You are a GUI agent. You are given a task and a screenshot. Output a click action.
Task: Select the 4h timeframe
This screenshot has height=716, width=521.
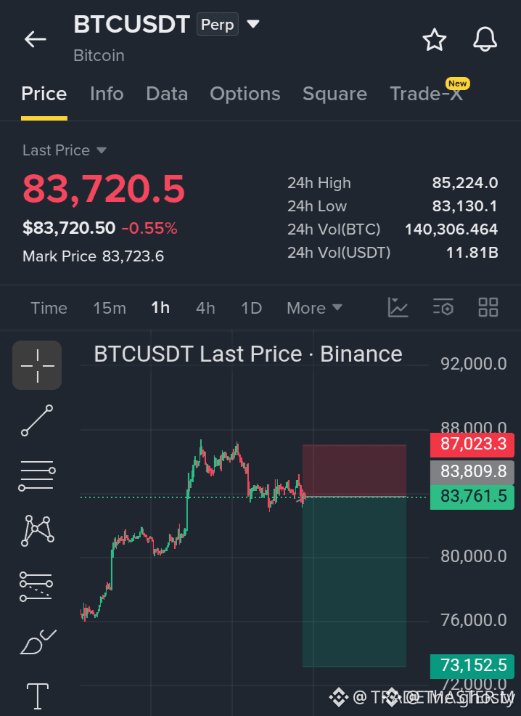click(x=205, y=308)
